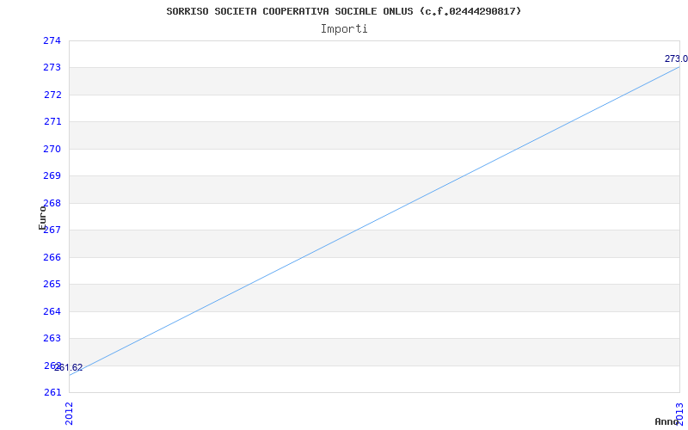Click the 261.62 data point label
The width and height of the screenshot is (688, 430).
(69, 368)
